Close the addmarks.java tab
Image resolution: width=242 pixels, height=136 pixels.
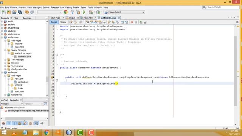click(x=119, y=18)
